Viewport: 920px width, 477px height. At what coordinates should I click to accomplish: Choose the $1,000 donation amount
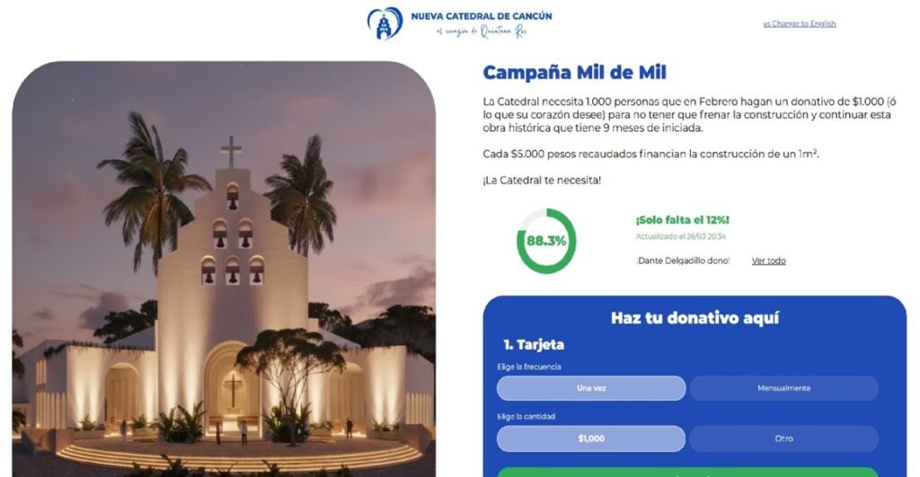tap(591, 438)
